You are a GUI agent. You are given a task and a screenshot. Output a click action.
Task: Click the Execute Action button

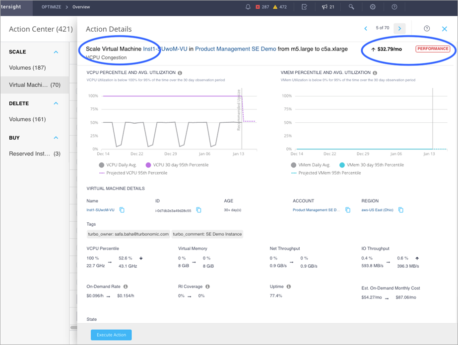tap(111, 335)
